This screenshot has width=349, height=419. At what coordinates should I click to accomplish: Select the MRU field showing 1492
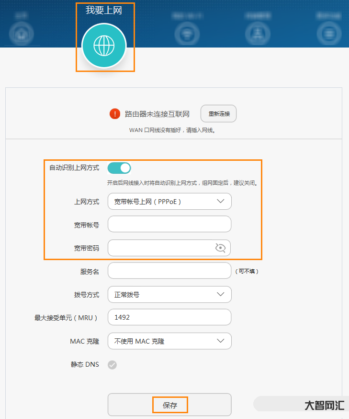tap(169, 318)
